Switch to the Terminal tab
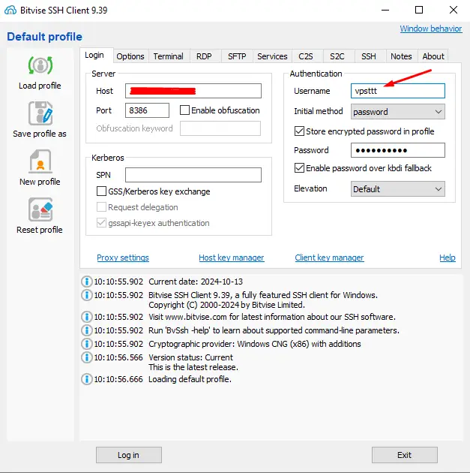Viewport: 470px width, 473px height. point(169,56)
